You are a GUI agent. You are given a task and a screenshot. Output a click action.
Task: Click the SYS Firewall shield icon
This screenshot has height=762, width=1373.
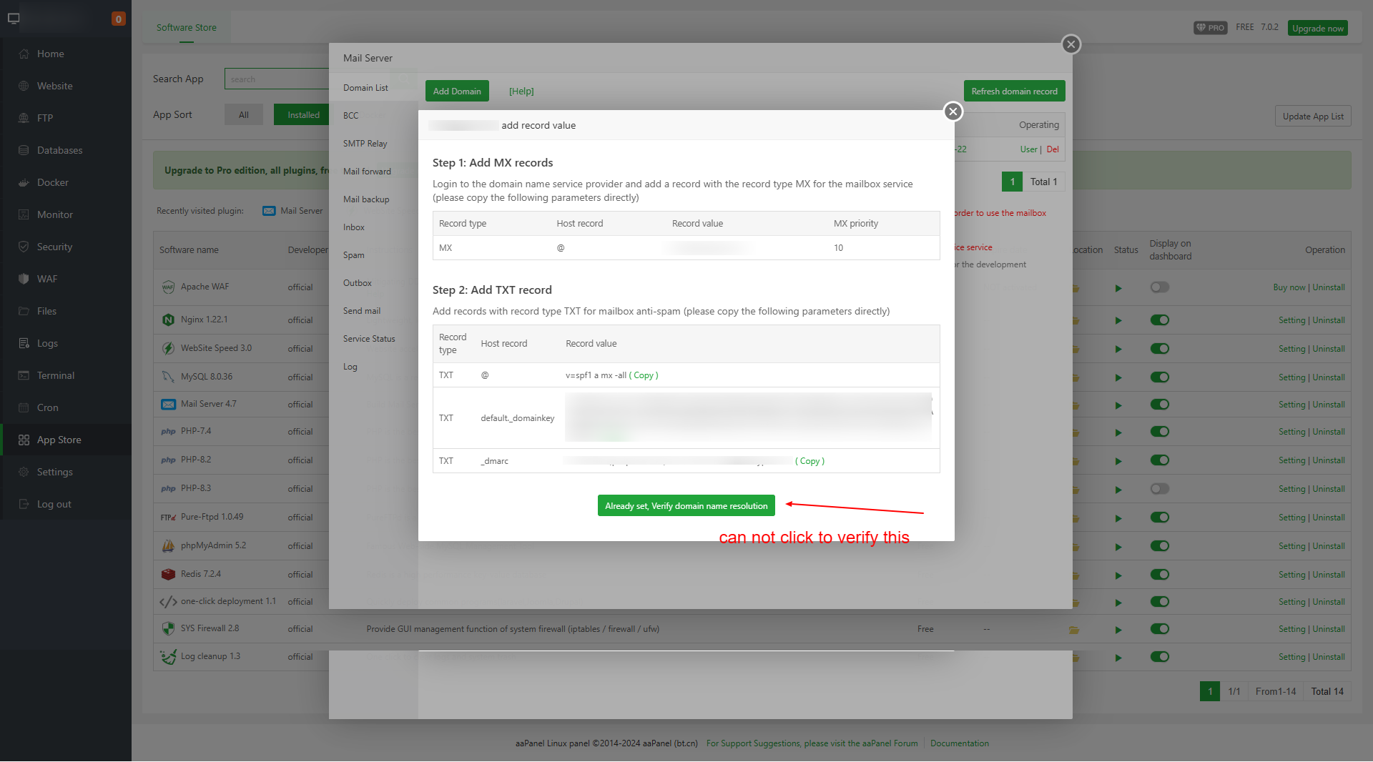[x=168, y=628]
